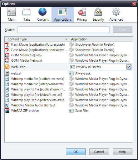138x160 pixels.
Task: Click the Web Feed RSS icon
Action: [7, 67]
